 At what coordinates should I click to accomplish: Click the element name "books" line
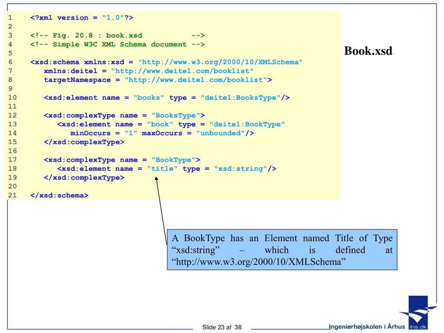(166, 98)
